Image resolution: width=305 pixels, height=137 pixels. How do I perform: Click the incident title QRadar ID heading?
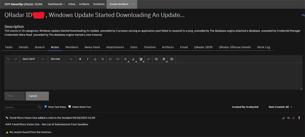click(95, 15)
